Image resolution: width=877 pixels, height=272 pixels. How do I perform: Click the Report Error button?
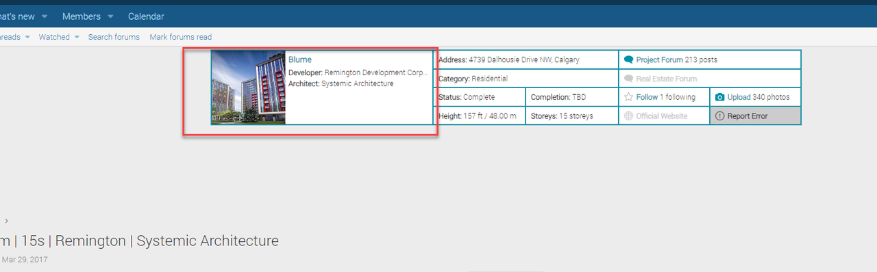click(x=755, y=115)
